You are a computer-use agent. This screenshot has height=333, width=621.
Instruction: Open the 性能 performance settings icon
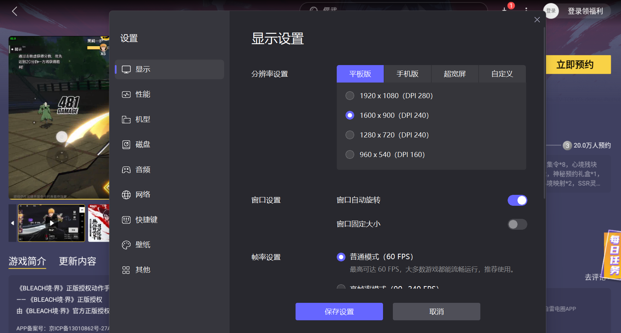126,95
